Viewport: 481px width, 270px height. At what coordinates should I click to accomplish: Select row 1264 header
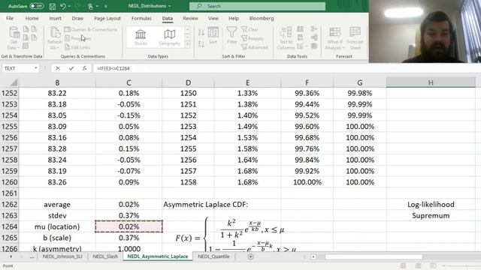(9, 226)
